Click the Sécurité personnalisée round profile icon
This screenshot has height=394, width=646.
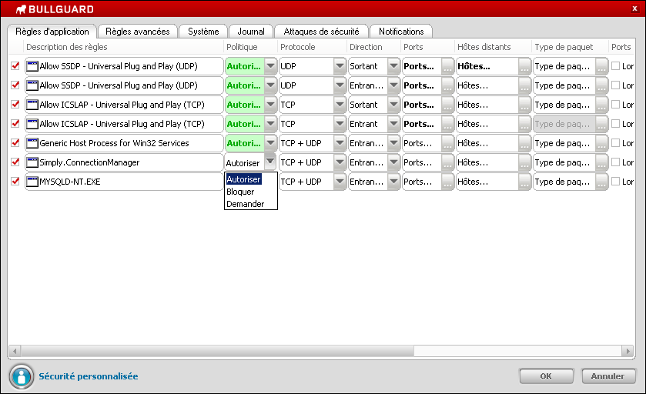click(x=22, y=376)
